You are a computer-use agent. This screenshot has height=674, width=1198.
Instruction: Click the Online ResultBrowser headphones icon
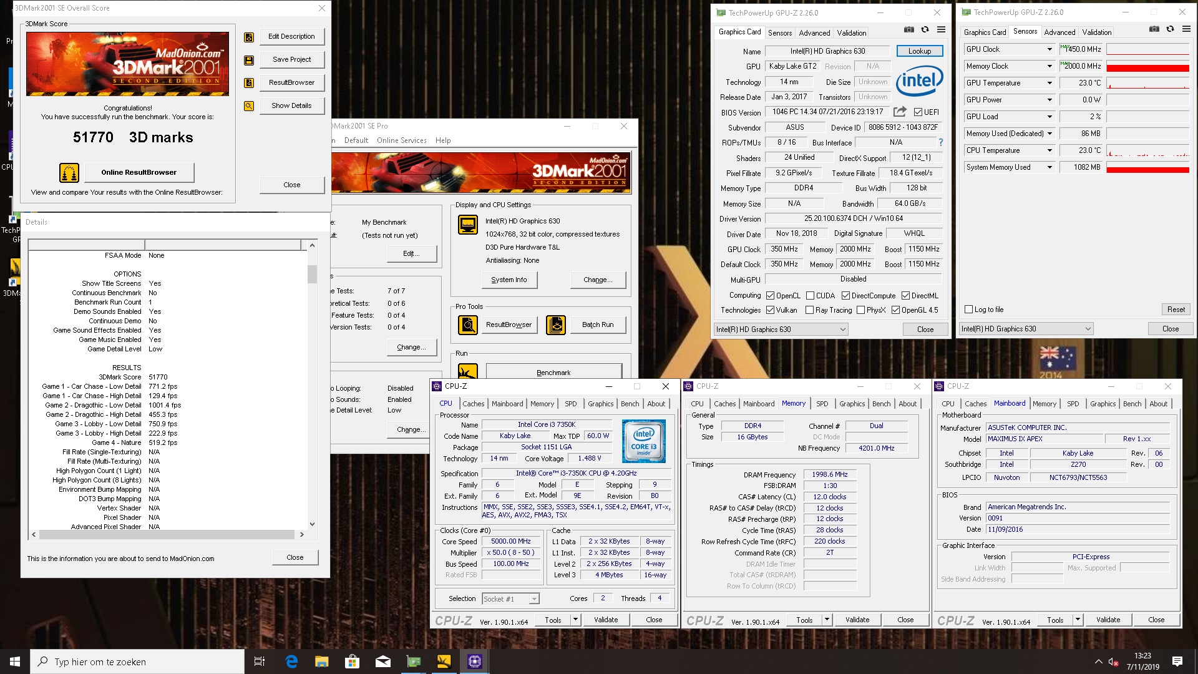(x=69, y=172)
